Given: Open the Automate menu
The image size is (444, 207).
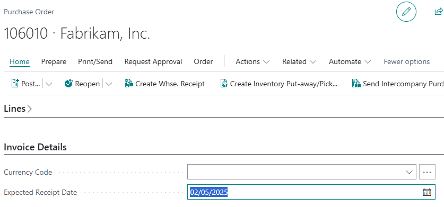Looking at the screenshot, I should (350, 61).
